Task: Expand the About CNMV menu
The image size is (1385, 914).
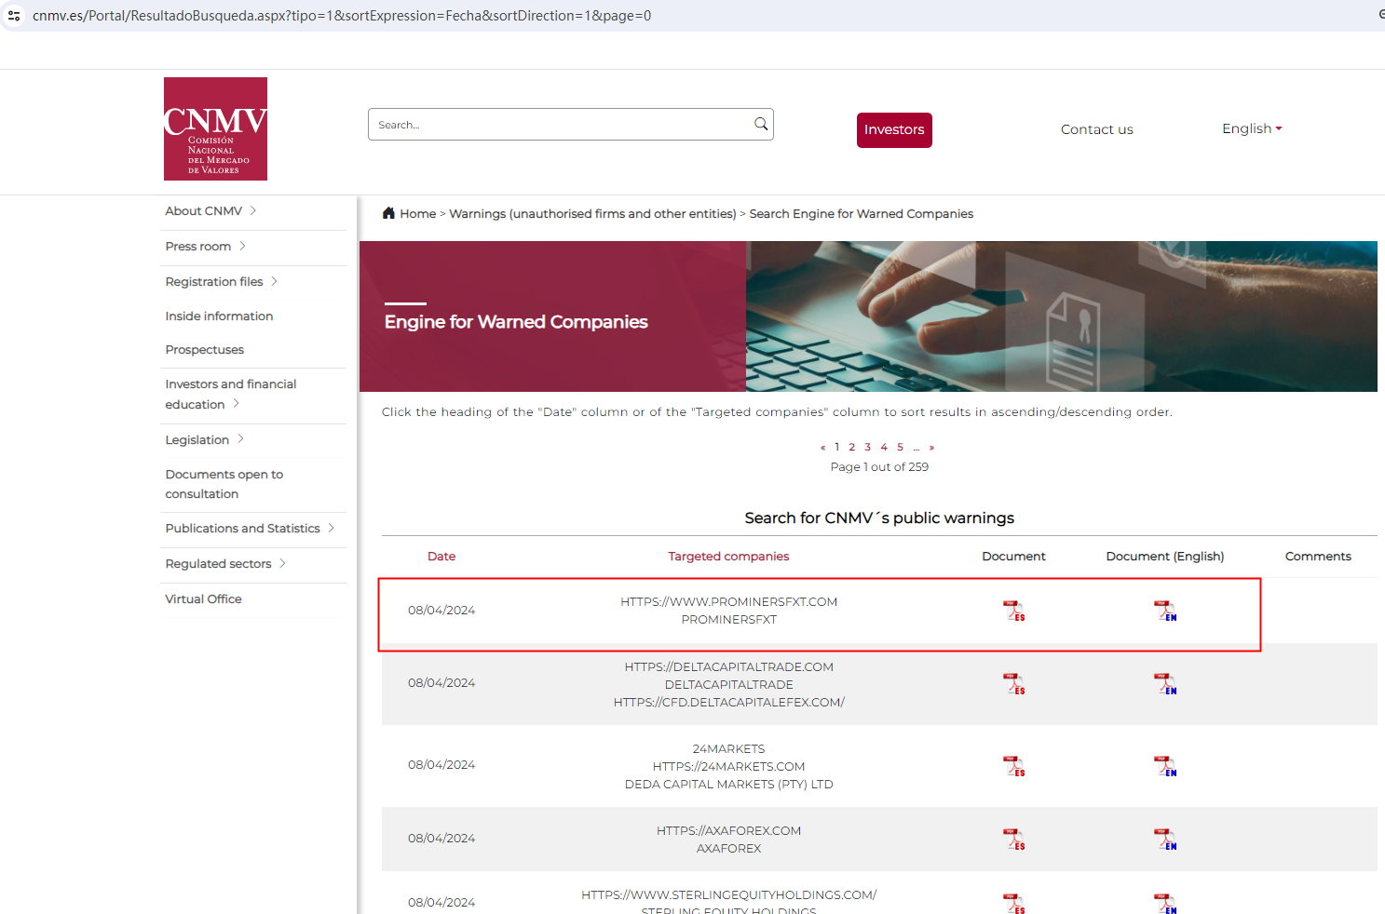Action: click(x=210, y=211)
